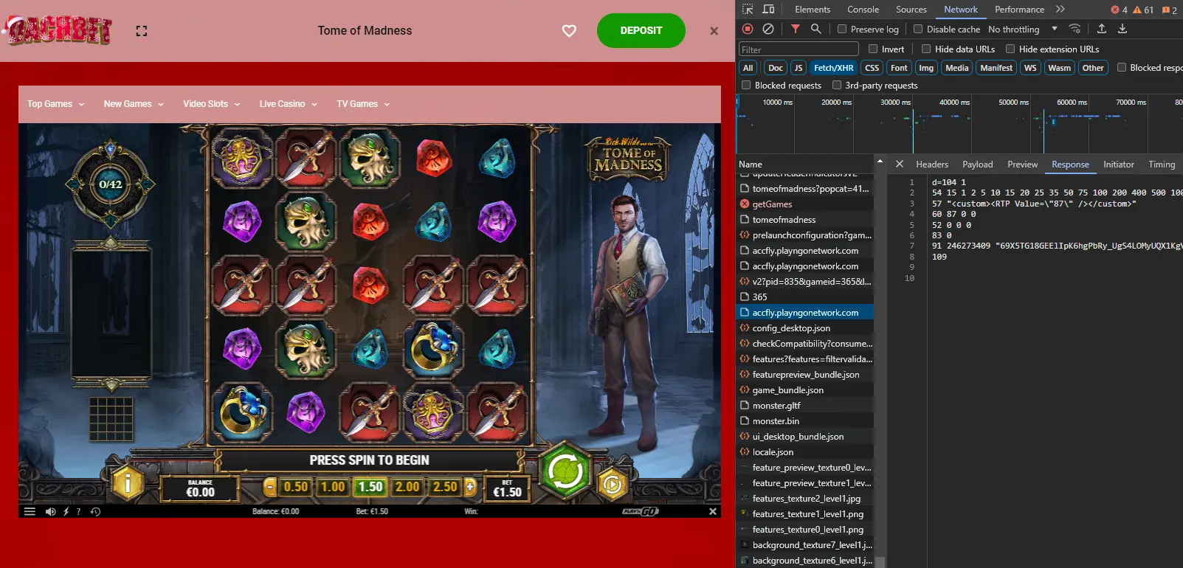The width and height of the screenshot is (1183, 568).
Task: Click the green DEPOSIT button
Action: 641,31
